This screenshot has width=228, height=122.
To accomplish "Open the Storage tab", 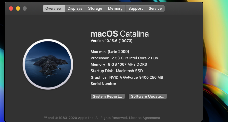I will click(x=95, y=8).
